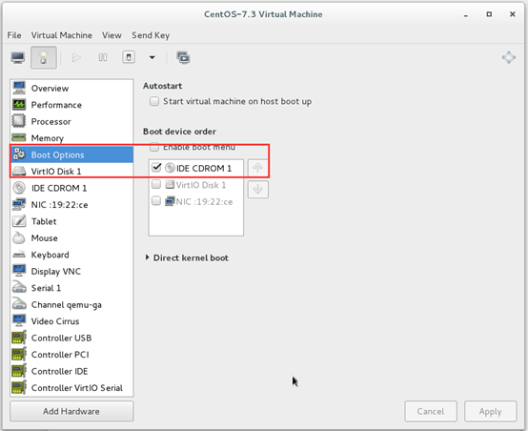Click IDE CDROM 1 boot list label
528x431 pixels.
click(204, 168)
